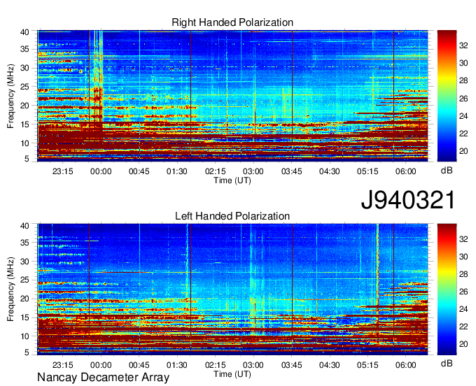Click the 05:15 time tick of Left Handed plot
The image size is (476, 386).
point(367,365)
